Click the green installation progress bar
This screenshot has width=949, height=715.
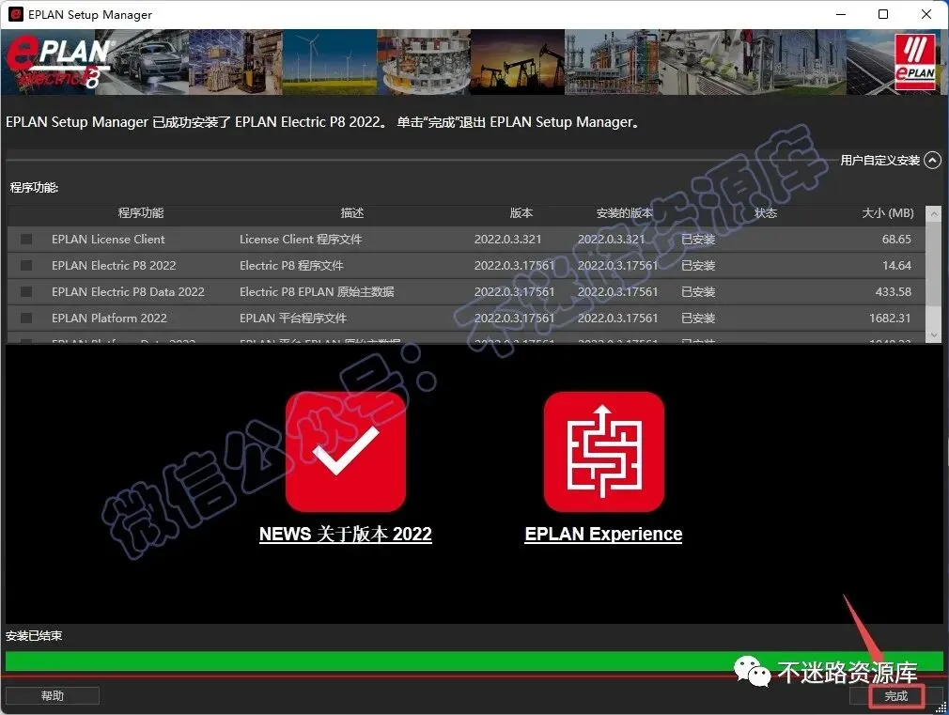[x=474, y=661]
